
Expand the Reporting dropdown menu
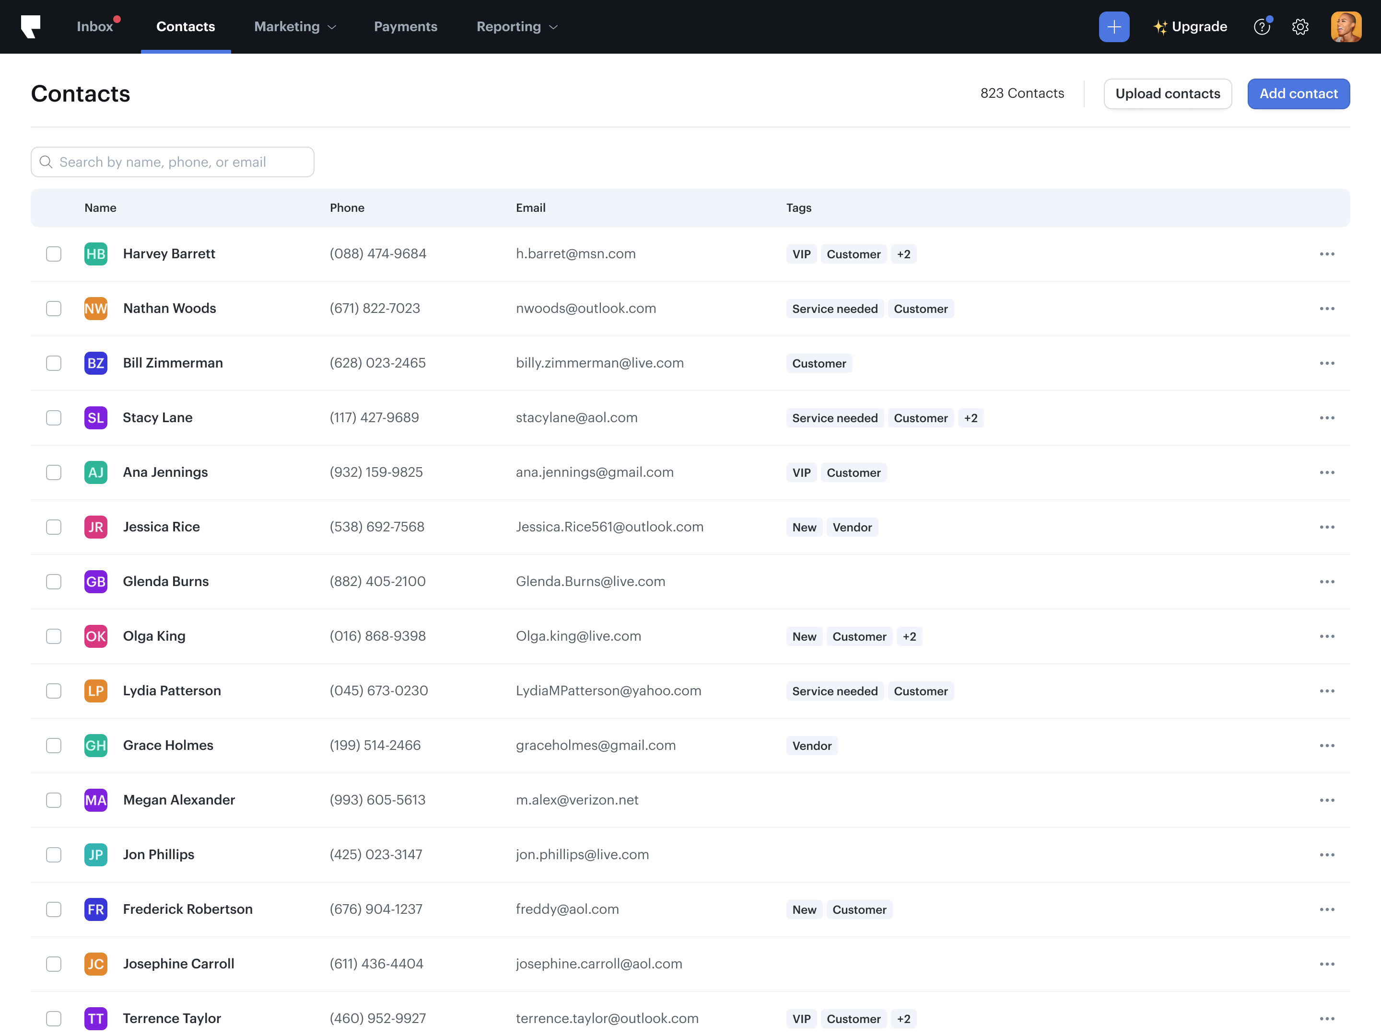(516, 27)
